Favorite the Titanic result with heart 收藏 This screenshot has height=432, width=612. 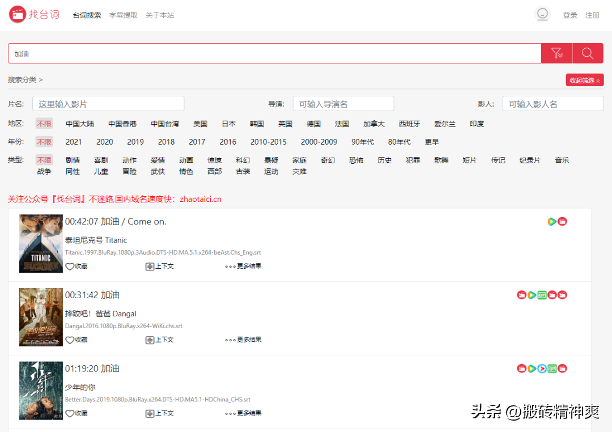point(76,266)
